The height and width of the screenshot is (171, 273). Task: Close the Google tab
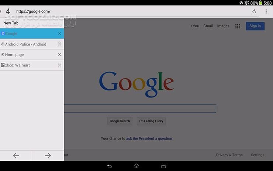coord(59,34)
